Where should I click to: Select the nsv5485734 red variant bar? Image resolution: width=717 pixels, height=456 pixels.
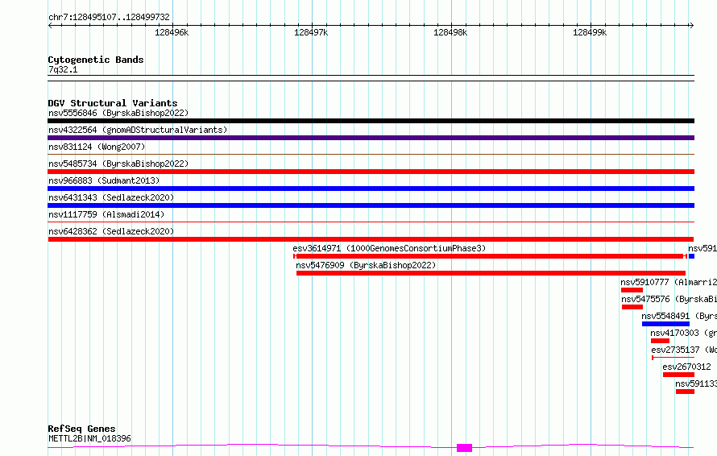(x=371, y=172)
